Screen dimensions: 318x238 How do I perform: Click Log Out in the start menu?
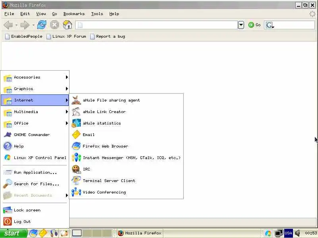click(35, 222)
